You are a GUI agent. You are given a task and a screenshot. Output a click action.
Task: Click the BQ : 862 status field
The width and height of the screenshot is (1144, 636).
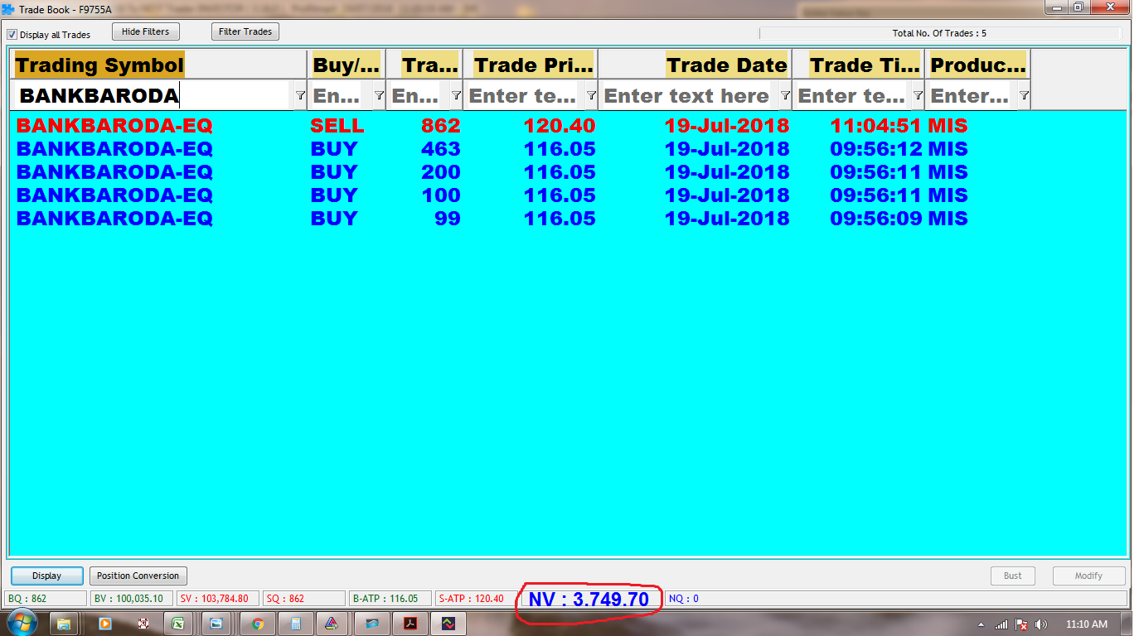pos(46,599)
